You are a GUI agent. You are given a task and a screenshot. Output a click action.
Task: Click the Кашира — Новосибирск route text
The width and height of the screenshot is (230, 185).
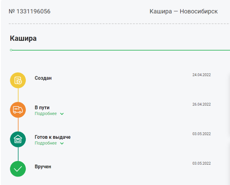click(184, 11)
